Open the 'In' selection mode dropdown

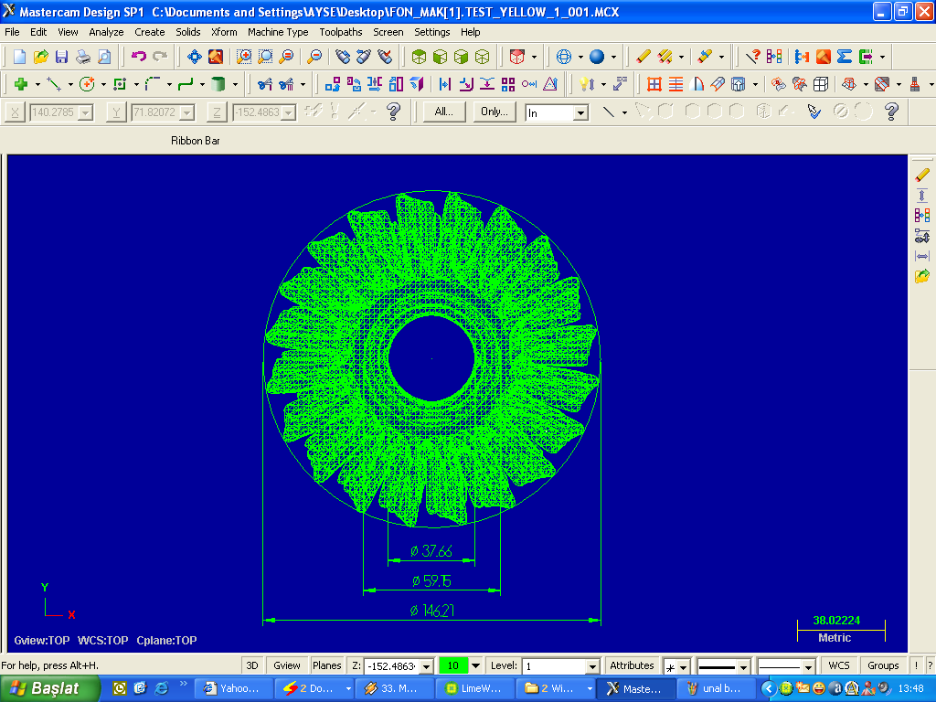click(580, 113)
